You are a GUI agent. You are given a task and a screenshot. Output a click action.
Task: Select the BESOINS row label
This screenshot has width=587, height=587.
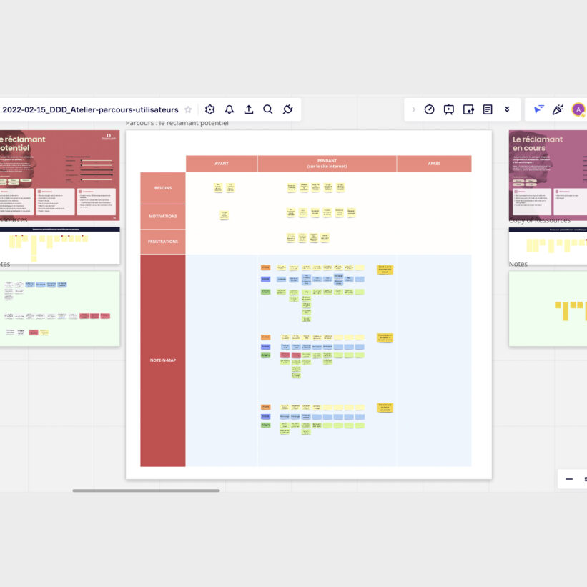tap(162, 188)
